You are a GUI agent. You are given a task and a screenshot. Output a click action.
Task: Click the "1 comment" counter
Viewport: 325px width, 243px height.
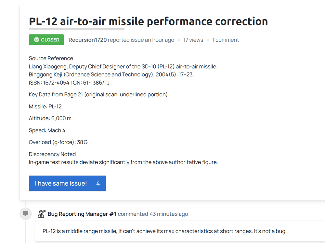pyautogui.click(x=226, y=40)
